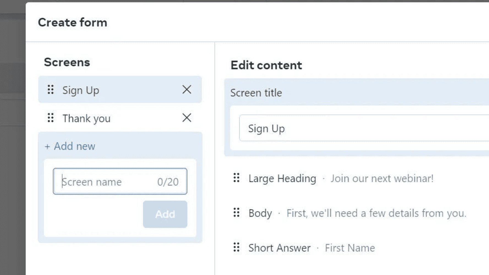Click the drag handle beside Sign Up screen
Image resolution: width=489 pixels, height=275 pixels.
coord(50,90)
